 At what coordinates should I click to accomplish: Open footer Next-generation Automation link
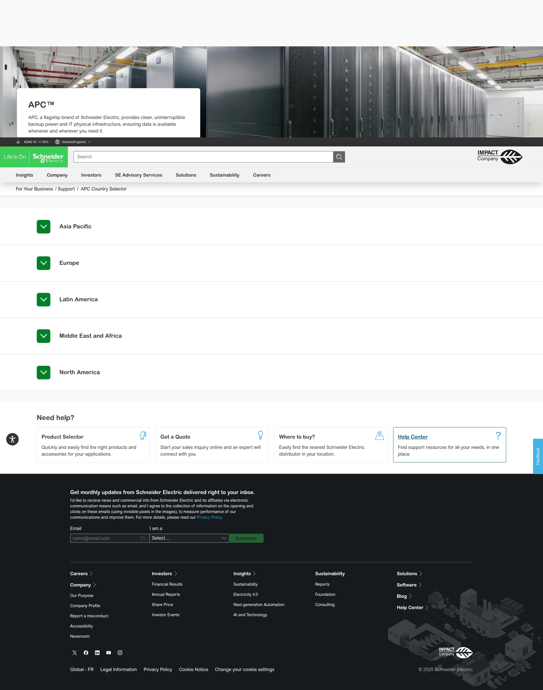pyautogui.click(x=259, y=605)
